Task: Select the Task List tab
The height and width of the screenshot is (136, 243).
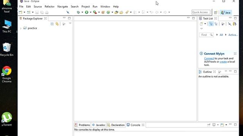Action: (208, 19)
